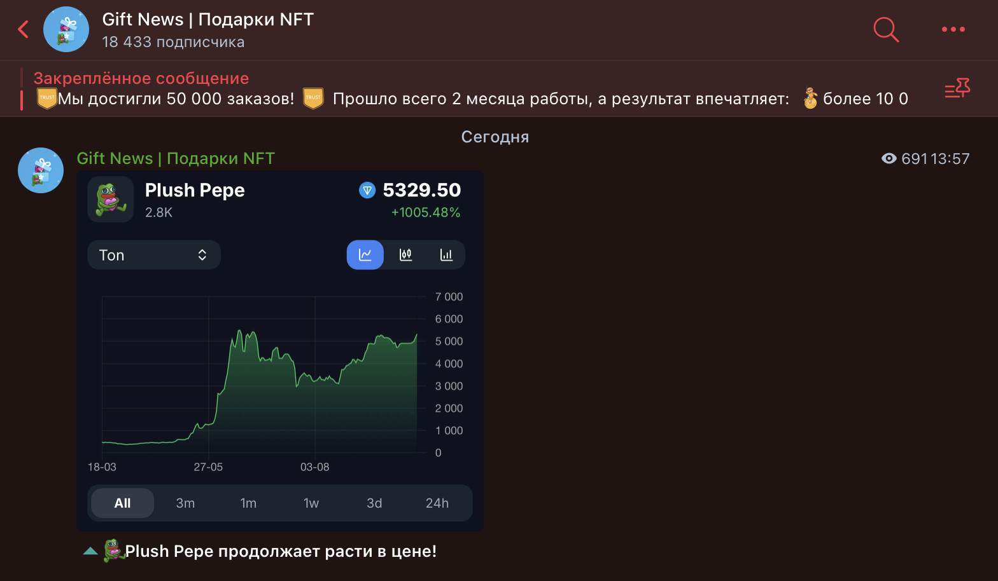Select the 1m time range tab
Screen dimensions: 998x581
click(248, 503)
